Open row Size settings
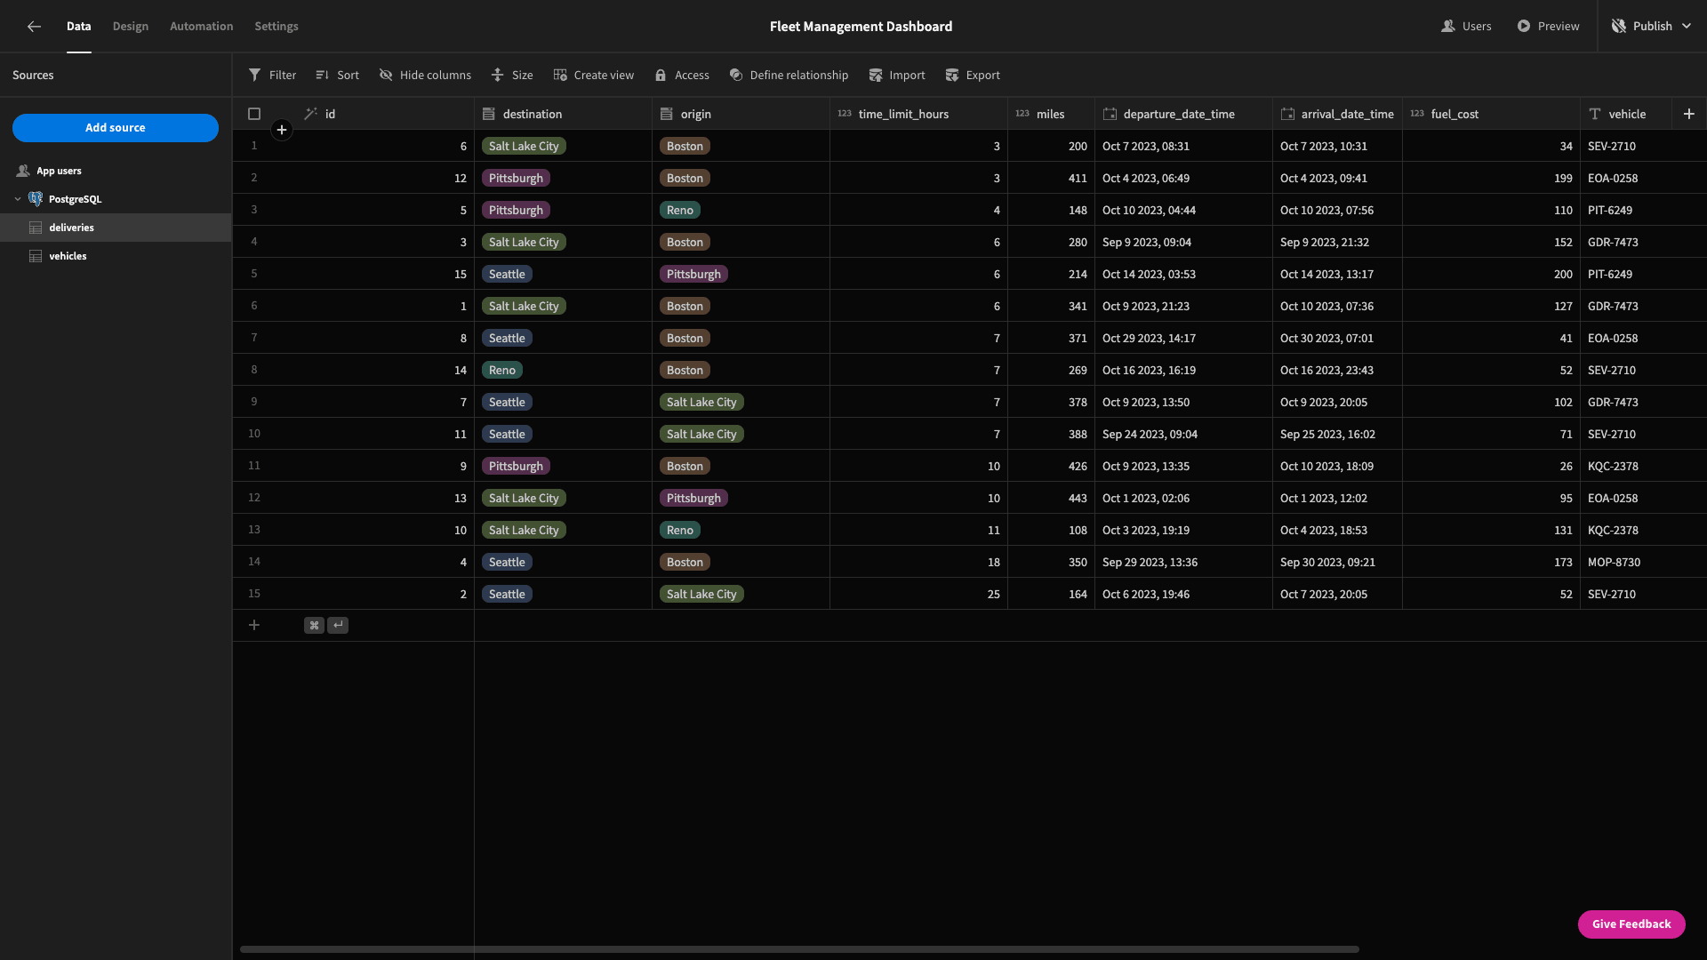 point(512,76)
